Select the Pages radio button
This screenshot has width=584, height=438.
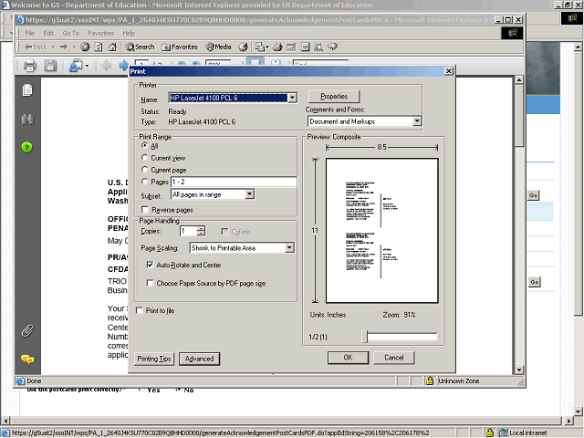click(144, 182)
